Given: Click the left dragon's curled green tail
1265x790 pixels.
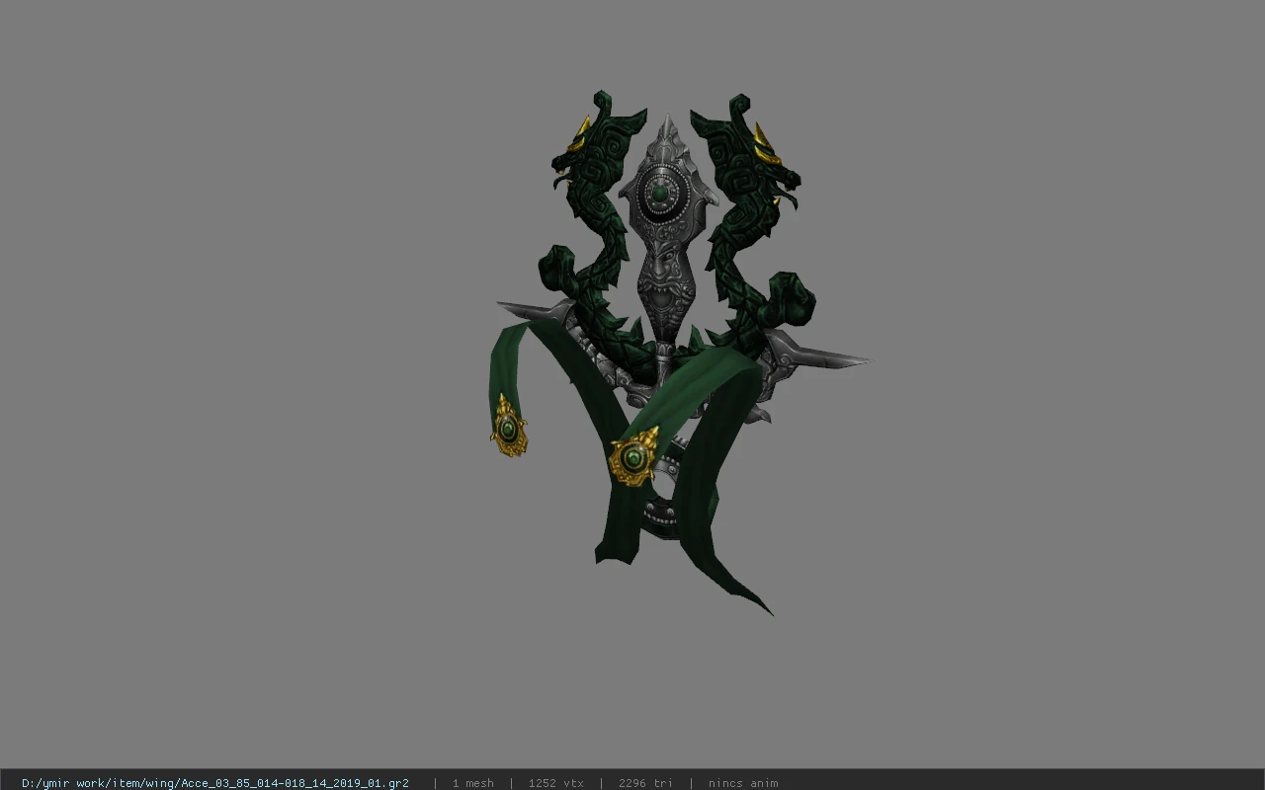Looking at the screenshot, I should pyautogui.click(x=555, y=269).
